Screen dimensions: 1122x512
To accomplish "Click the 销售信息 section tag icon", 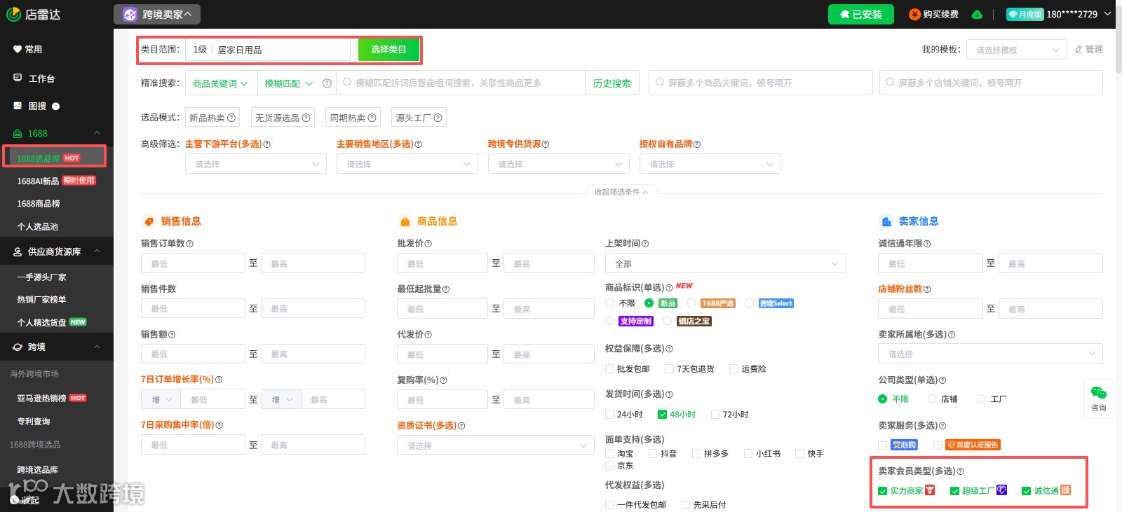I will pos(149,221).
